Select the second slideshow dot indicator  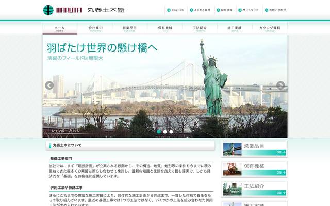pos(165,132)
